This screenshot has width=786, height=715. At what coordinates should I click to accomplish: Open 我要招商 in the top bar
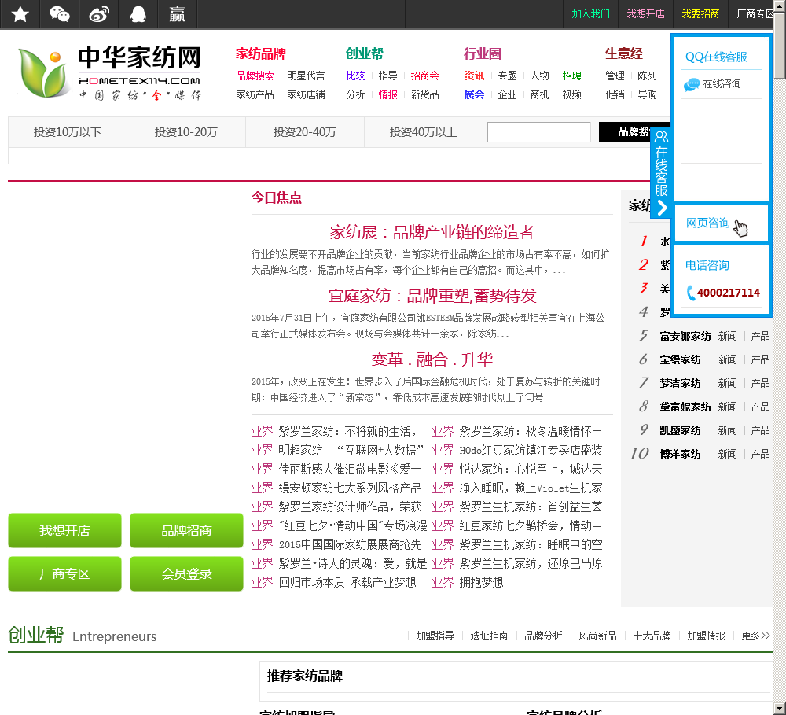point(700,13)
